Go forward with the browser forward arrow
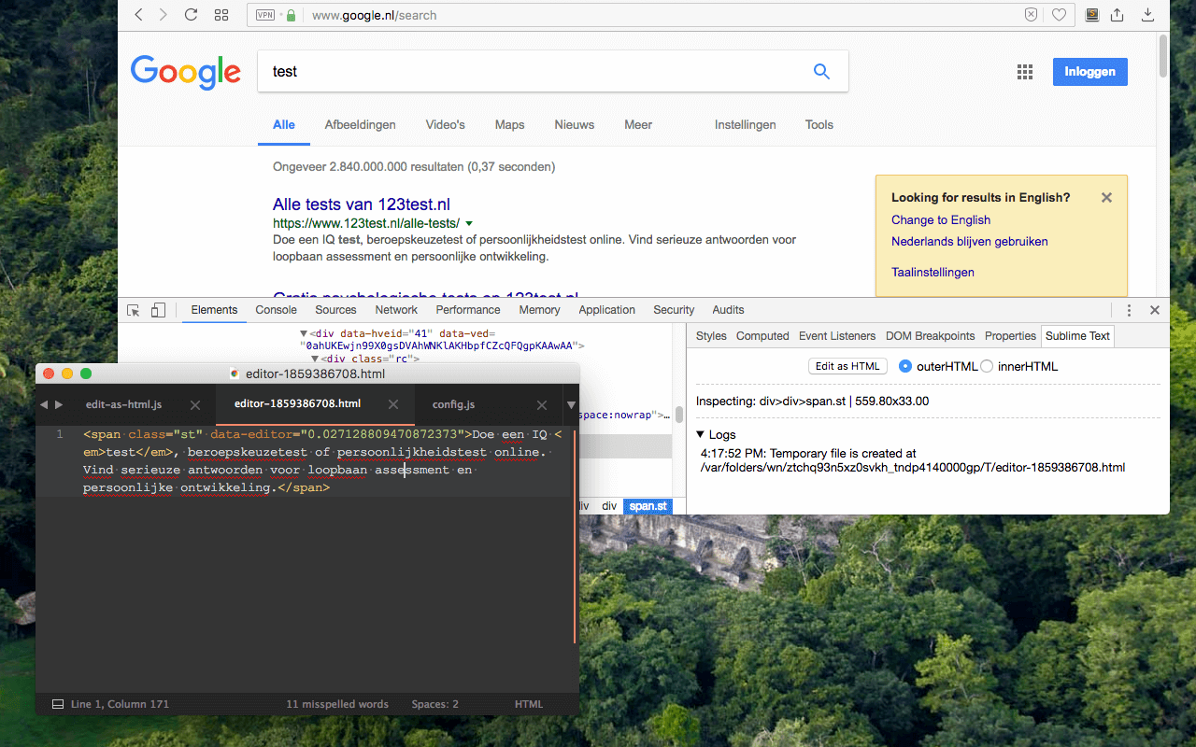The width and height of the screenshot is (1196, 747). click(x=164, y=15)
